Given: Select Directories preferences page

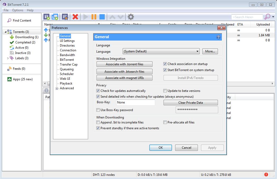Looking at the screenshot, I should pos(67,46).
